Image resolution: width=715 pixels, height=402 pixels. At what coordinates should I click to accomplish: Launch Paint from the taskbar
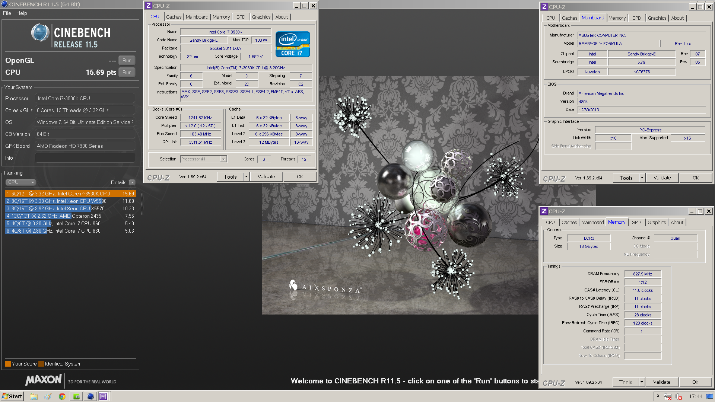pyautogui.click(x=48, y=396)
